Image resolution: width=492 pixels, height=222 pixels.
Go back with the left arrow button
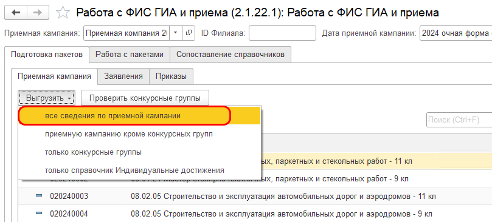[16, 12]
